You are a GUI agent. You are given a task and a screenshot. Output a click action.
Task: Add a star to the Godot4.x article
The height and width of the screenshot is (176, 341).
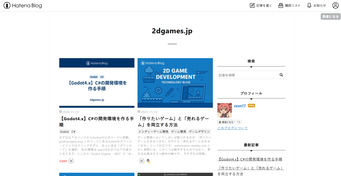(71, 161)
